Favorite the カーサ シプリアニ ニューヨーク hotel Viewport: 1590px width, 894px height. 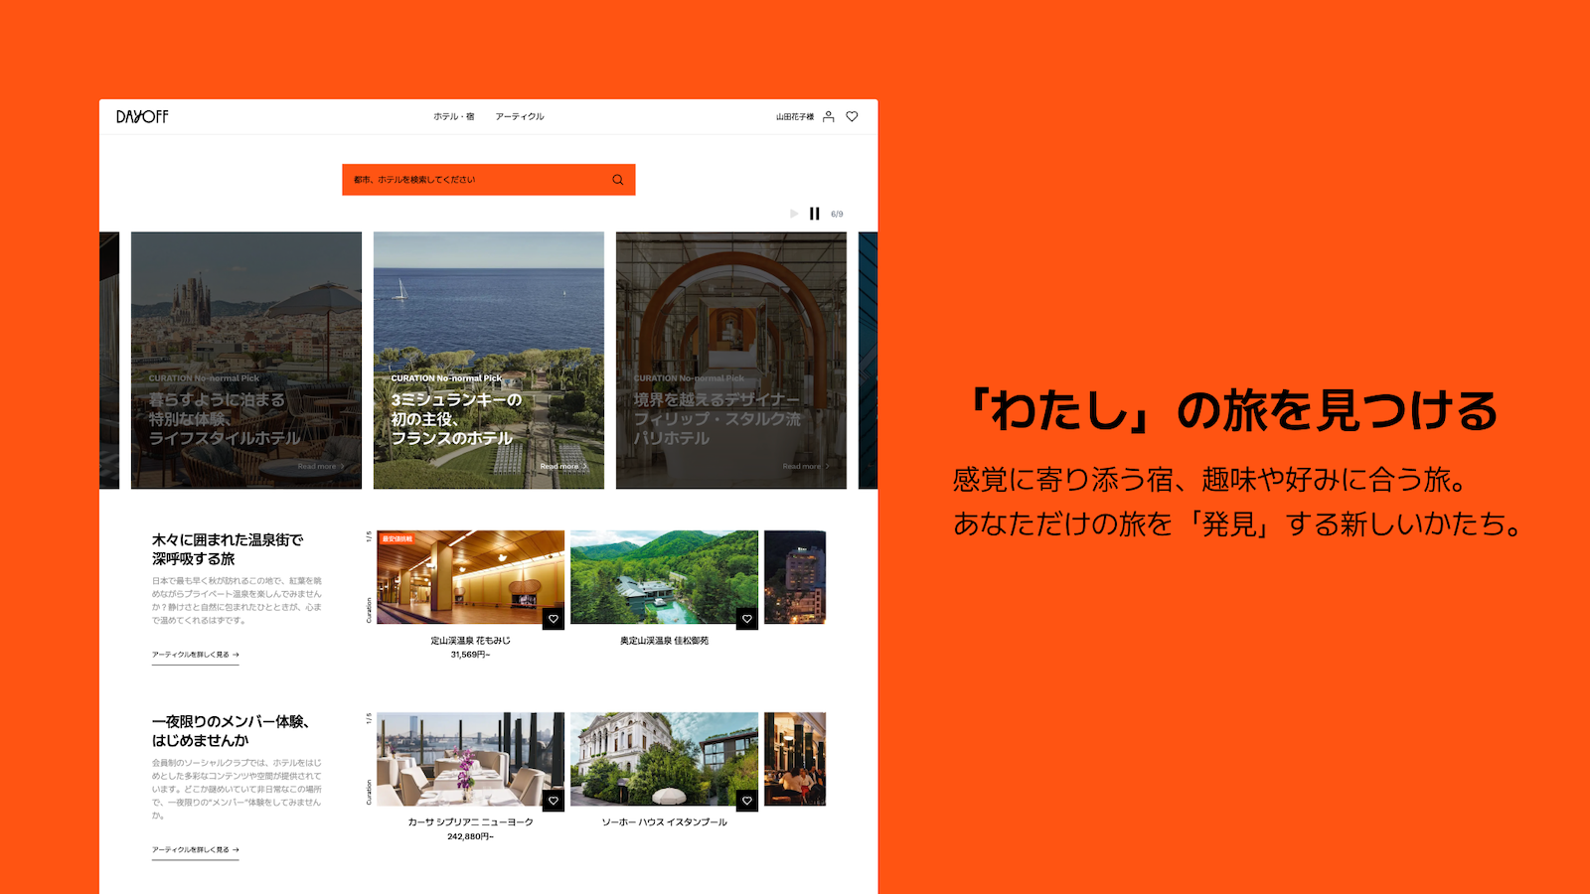tap(554, 801)
